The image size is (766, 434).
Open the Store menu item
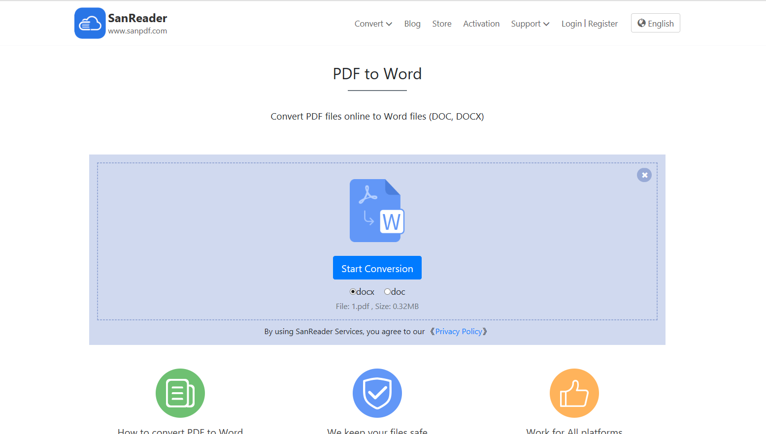[x=441, y=23]
